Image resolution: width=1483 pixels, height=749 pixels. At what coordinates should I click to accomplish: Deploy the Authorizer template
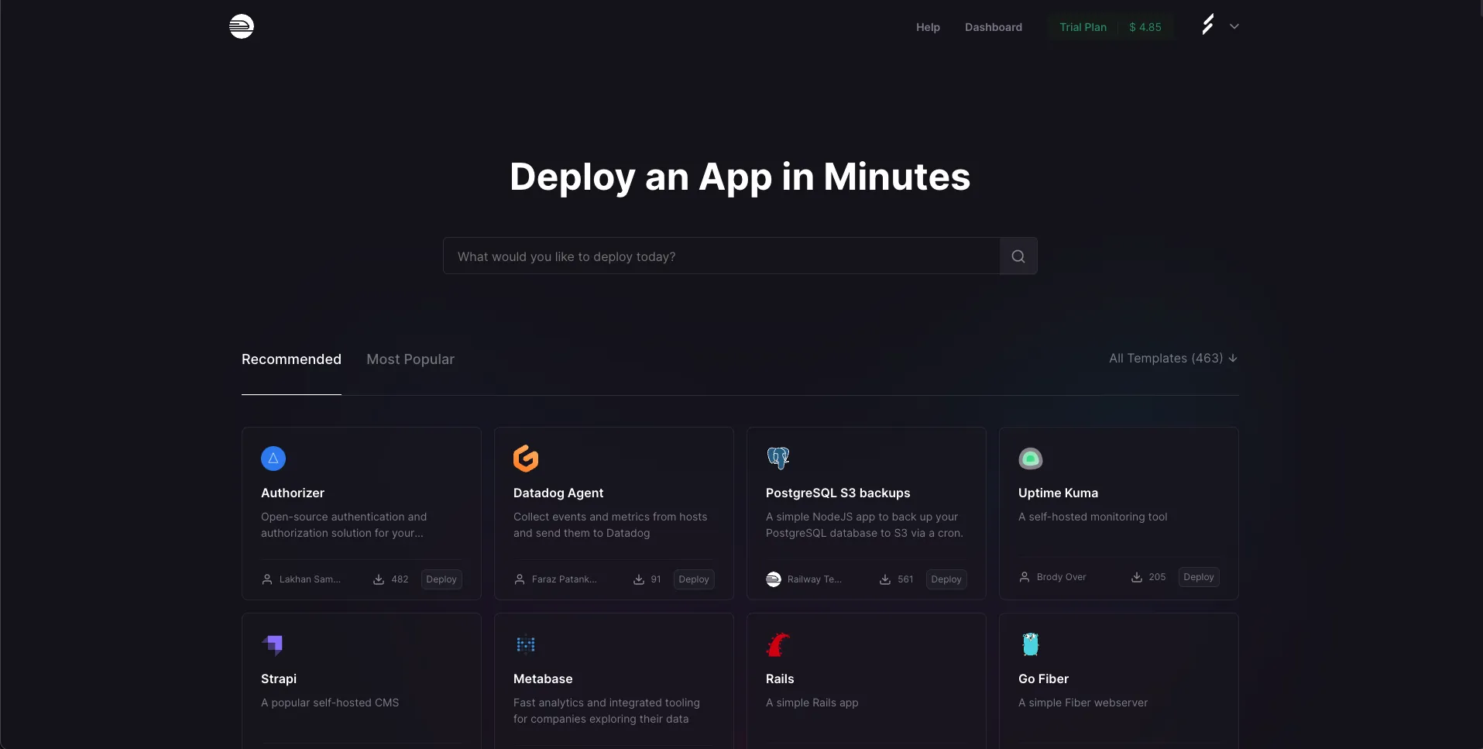[441, 579]
